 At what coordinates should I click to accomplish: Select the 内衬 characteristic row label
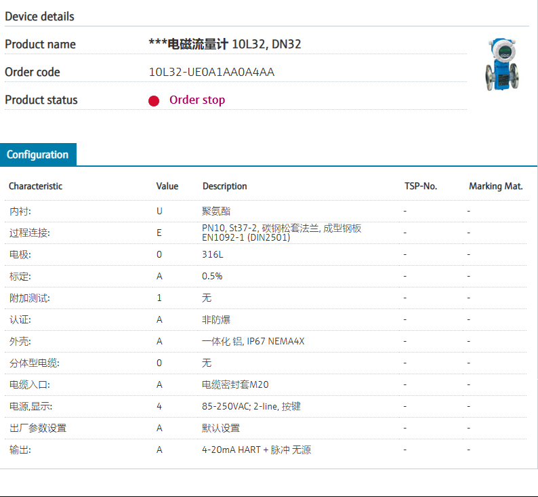click(20, 211)
